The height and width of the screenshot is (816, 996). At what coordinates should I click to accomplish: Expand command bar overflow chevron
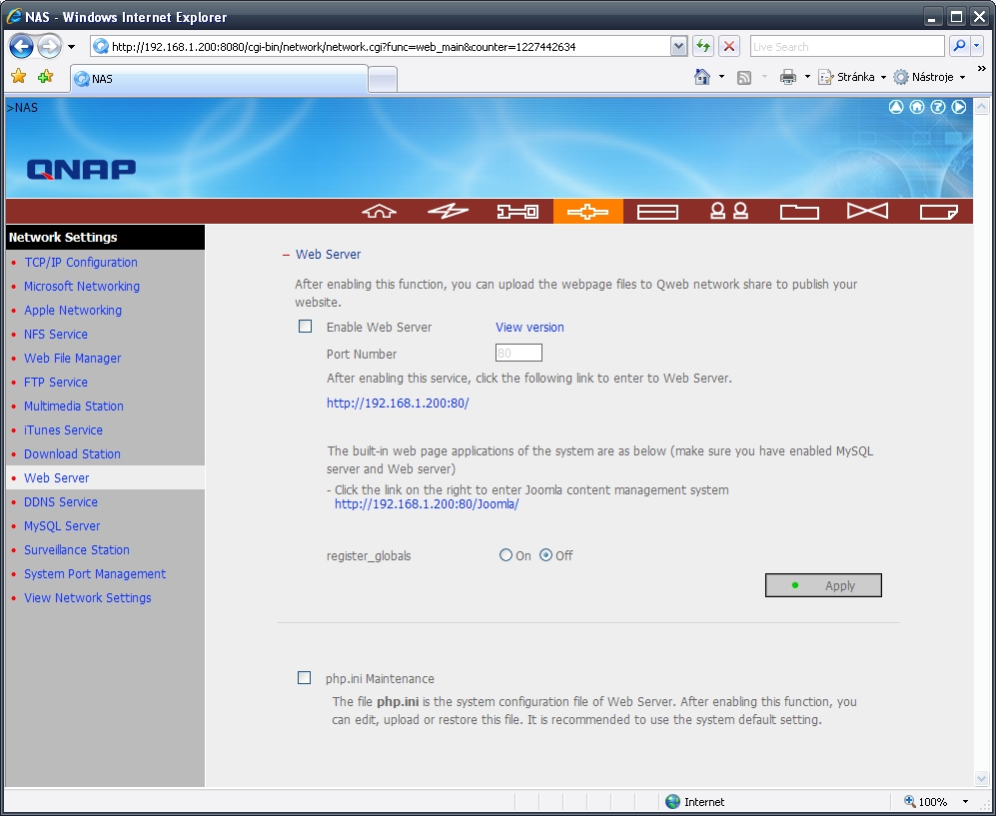pos(982,69)
